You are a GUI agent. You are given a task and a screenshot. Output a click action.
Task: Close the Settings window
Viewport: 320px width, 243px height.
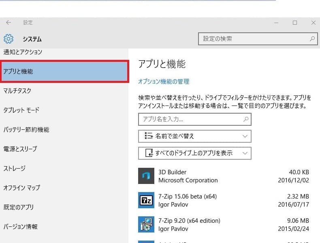click(x=314, y=23)
